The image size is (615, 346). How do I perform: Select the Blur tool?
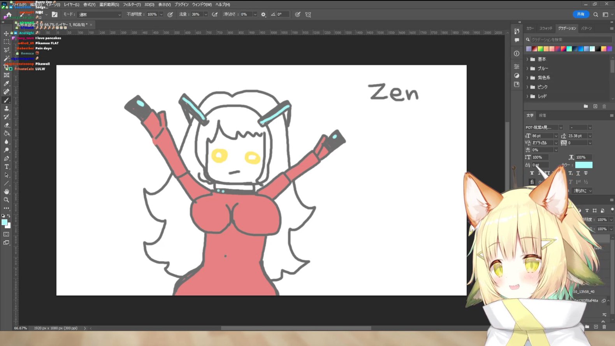pos(7,142)
